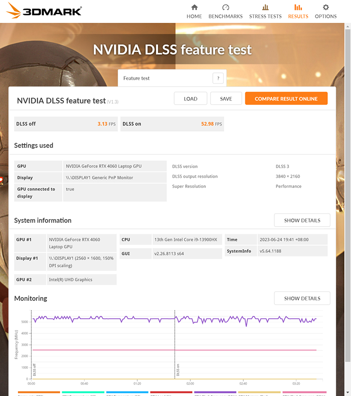This screenshot has height=396, width=351.
Task: Click the pink flat frequency line in chart
Action: tap(174, 350)
